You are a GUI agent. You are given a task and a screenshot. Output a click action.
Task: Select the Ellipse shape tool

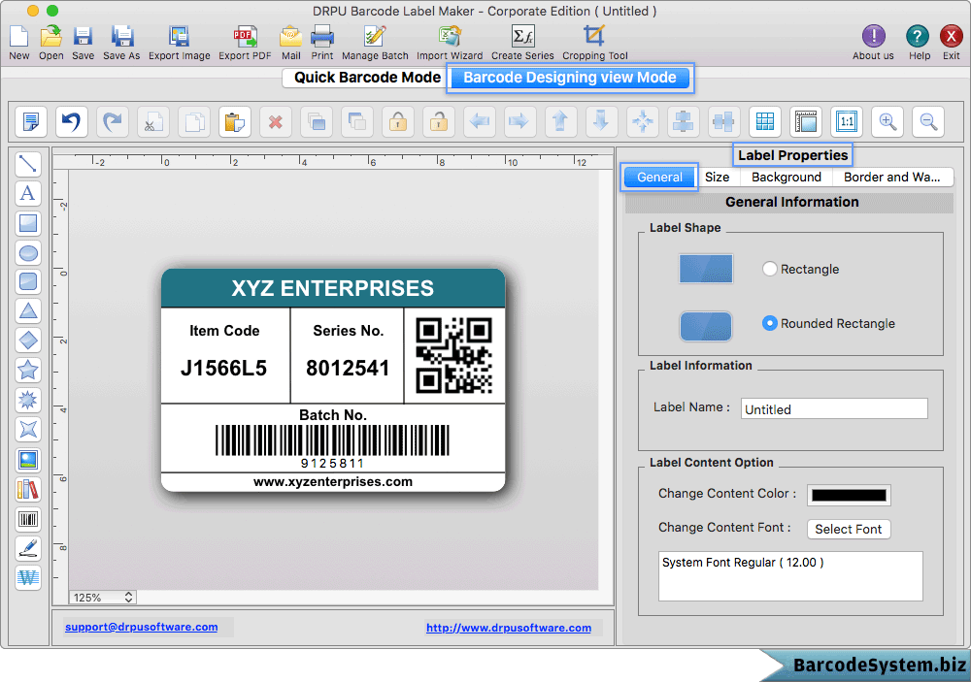coord(28,252)
